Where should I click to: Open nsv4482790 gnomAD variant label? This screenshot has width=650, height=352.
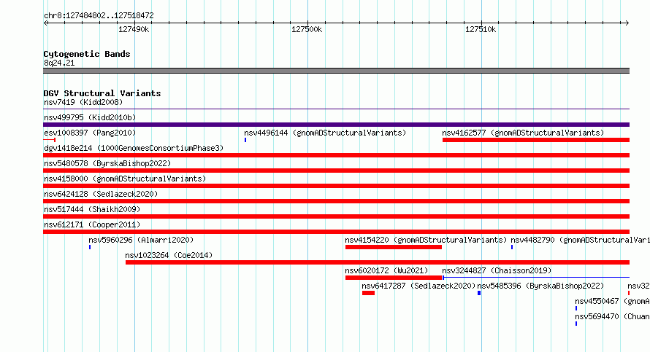click(581, 240)
